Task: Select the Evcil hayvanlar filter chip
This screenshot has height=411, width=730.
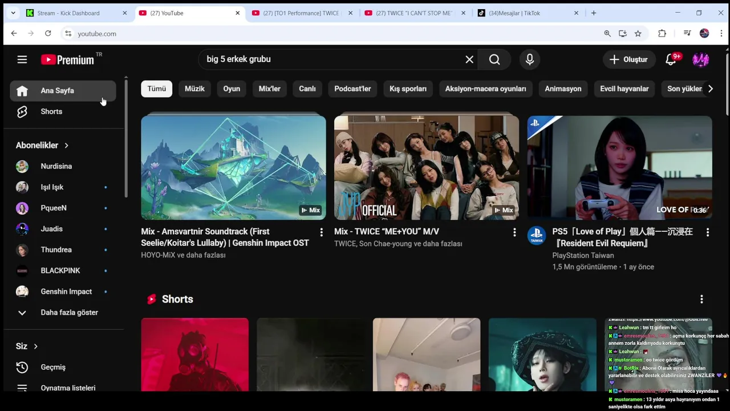Action: point(624,88)
